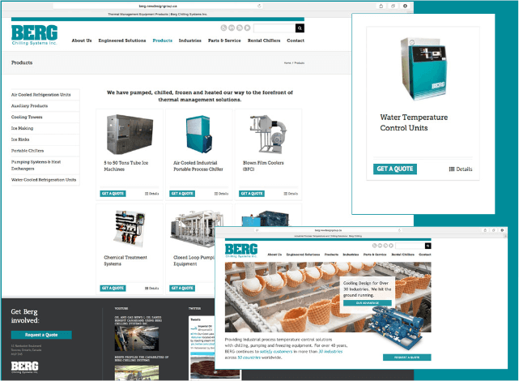
Task: Get a quote for Air Cooled Industrial Portable Process Chiller
Action: click(182, 194)
